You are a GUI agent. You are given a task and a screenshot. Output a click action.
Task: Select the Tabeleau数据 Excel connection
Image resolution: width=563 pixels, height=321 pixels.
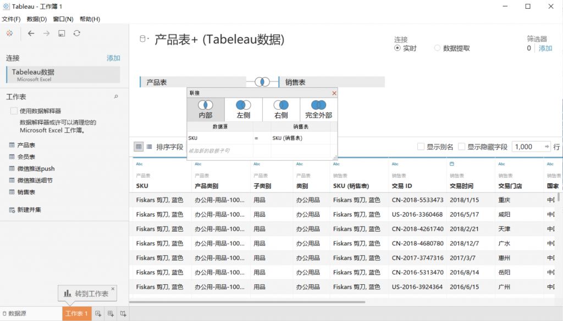63,75
